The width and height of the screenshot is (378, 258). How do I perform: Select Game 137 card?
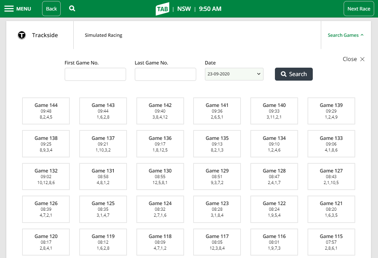pyautogui.click(x=103, y=144)
